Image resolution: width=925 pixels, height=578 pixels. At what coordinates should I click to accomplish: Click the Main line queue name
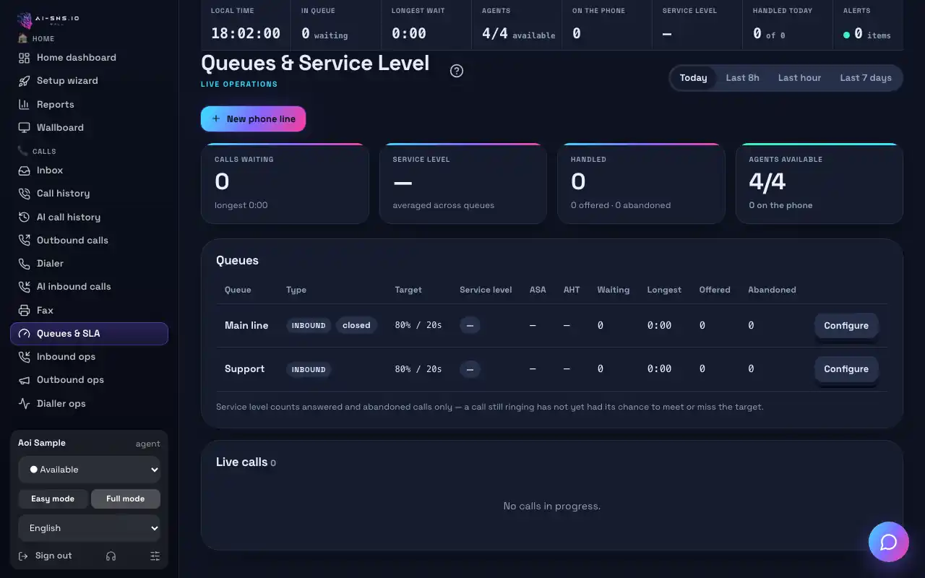246,326
